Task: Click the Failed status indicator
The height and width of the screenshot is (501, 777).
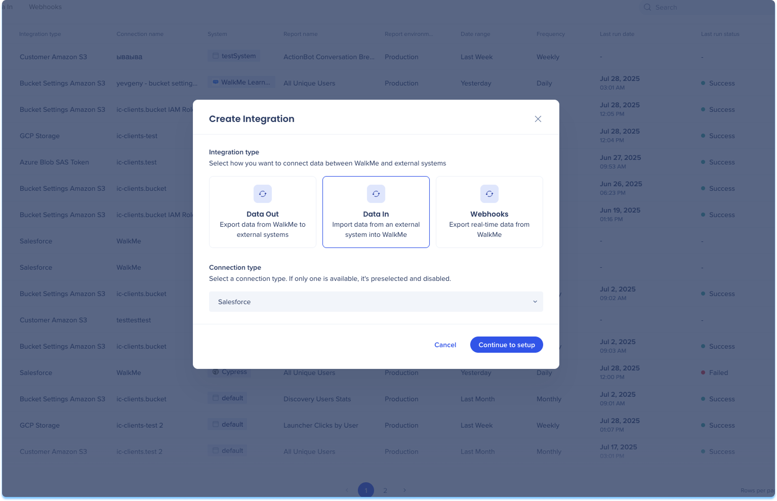Action: tap(715, 372)
